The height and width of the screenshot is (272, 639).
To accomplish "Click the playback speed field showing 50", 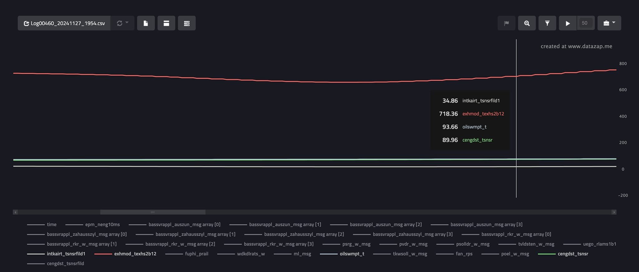I will (585, 23).
